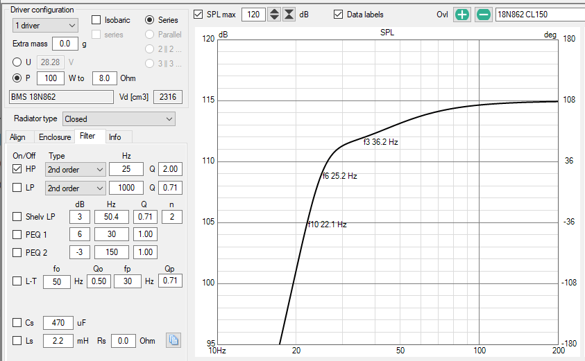Toggle the SPL max checkbox

(x=198, y=15)
